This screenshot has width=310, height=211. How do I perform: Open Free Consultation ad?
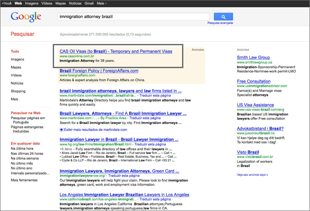pos(254,81)
